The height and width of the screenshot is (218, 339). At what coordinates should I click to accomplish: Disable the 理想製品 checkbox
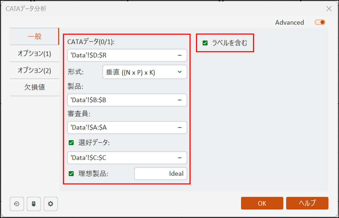[x=71, y=174]
